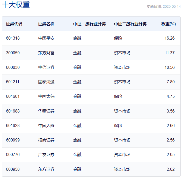Select security code 000776
The height and width of the screenshot is (179, 183).
pyautogui.click(x=13, y=155)
